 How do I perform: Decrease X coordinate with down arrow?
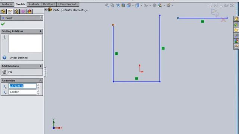pos(38,87)
